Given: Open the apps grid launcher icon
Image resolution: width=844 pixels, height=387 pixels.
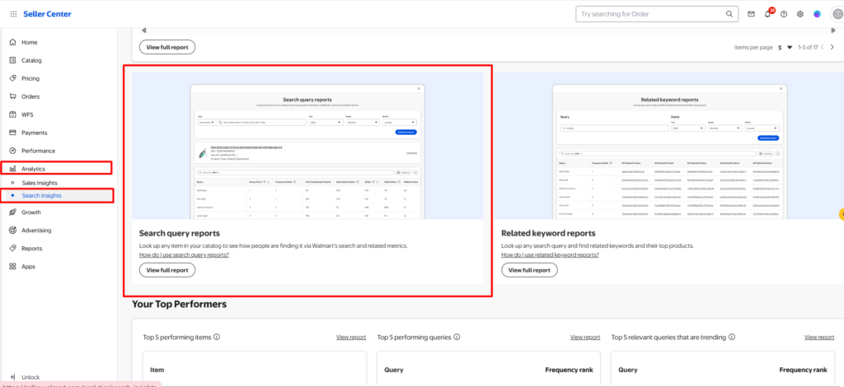Looking at the screenshot, I should 13,14.
